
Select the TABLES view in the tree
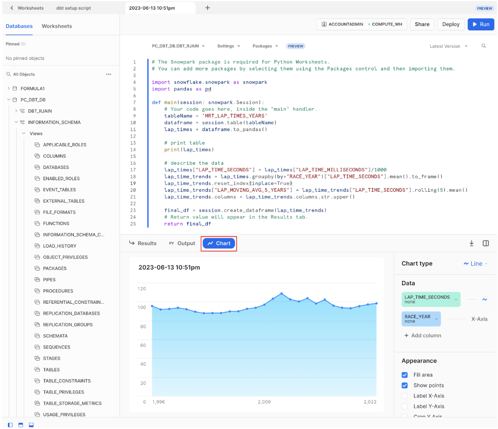coord(51,370)
